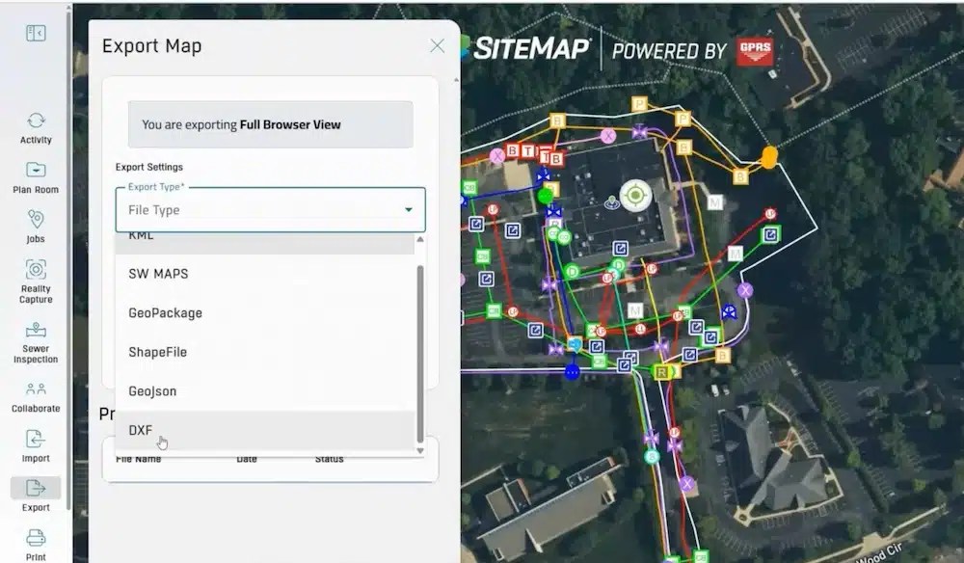This screenshot has width=964, height=563.
Task: Close the Export Map dialog
Action: coord(437,45)
